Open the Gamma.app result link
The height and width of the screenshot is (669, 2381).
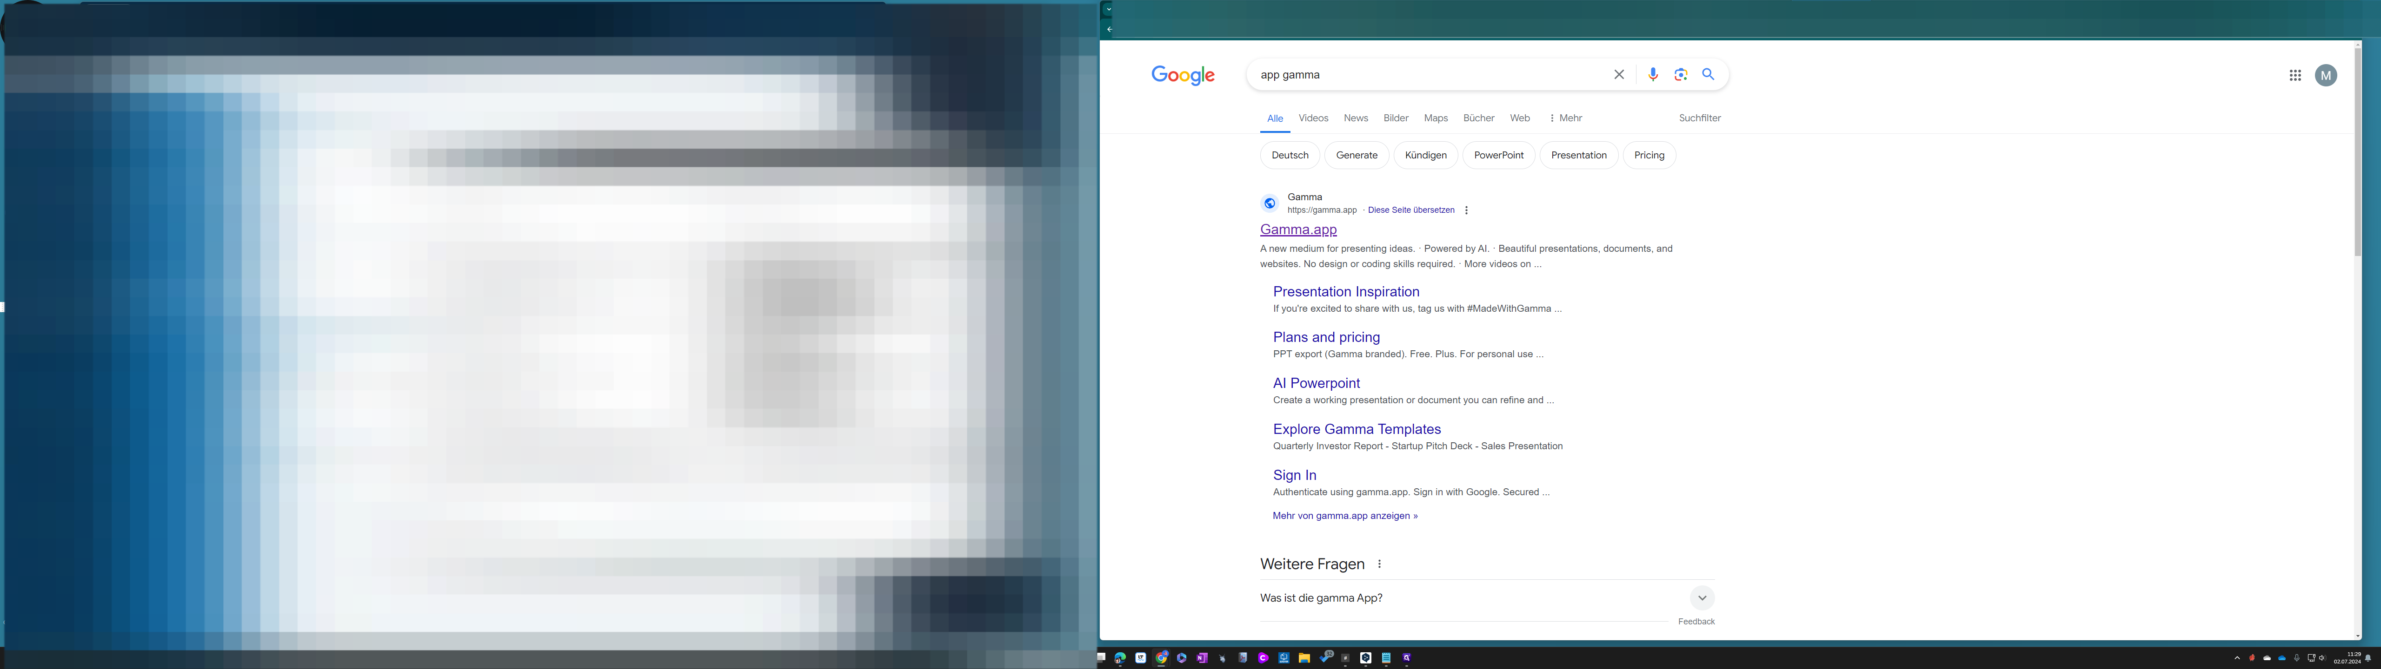click(x=1298, y=229)
